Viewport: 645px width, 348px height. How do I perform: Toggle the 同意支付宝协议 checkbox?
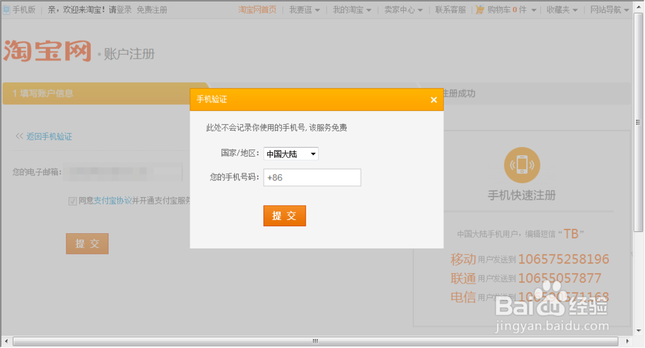pos(72,201)
